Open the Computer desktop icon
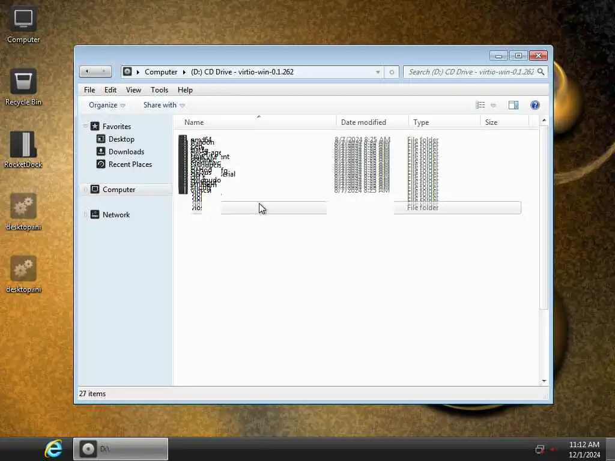615x461 pixels. point(23,24)
